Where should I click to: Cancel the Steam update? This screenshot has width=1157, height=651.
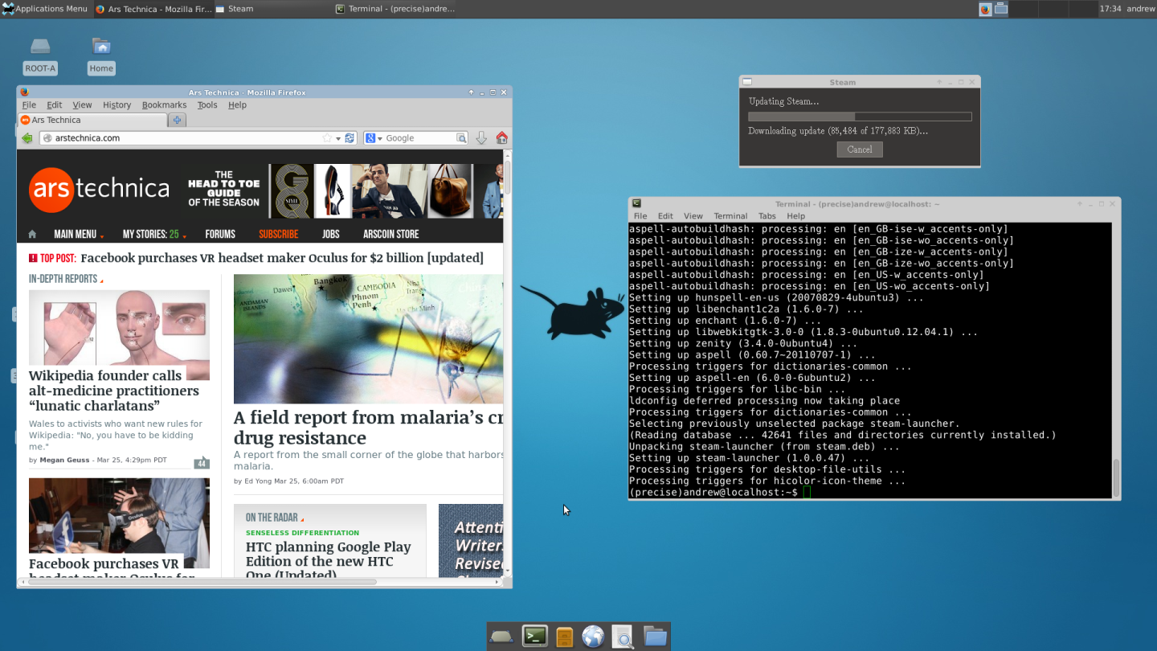click(859, 149)
